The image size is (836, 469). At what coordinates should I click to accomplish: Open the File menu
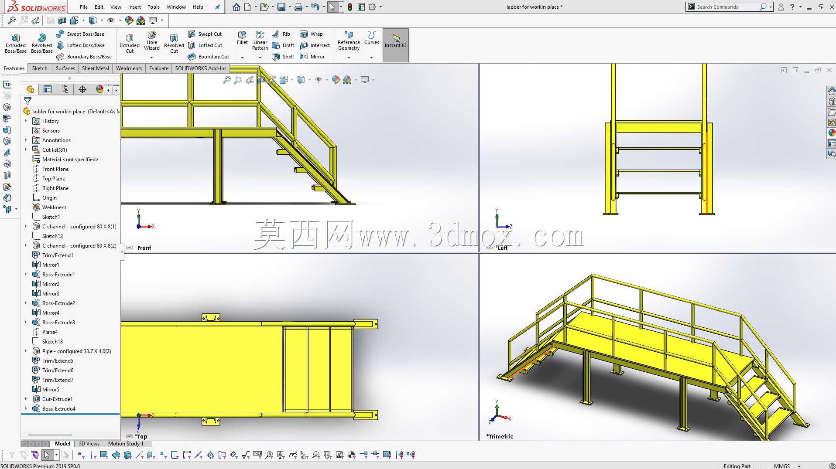[84, 7]
